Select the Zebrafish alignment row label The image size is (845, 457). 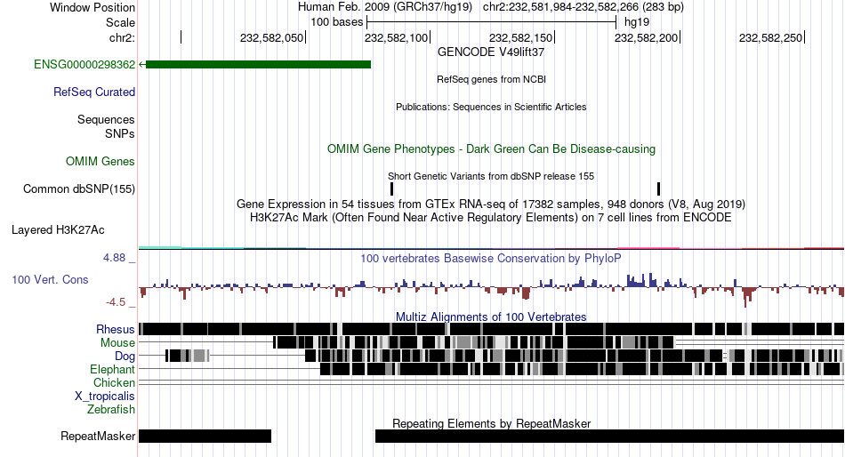click(x=111, y=410)
